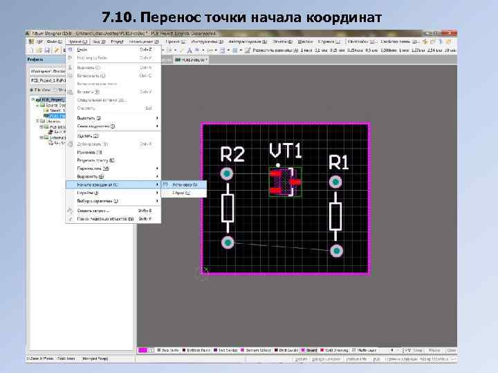The height and width of the screenshot is (373, 498).
Task: Click the Undo menu entry
Action: pos(113,50)
